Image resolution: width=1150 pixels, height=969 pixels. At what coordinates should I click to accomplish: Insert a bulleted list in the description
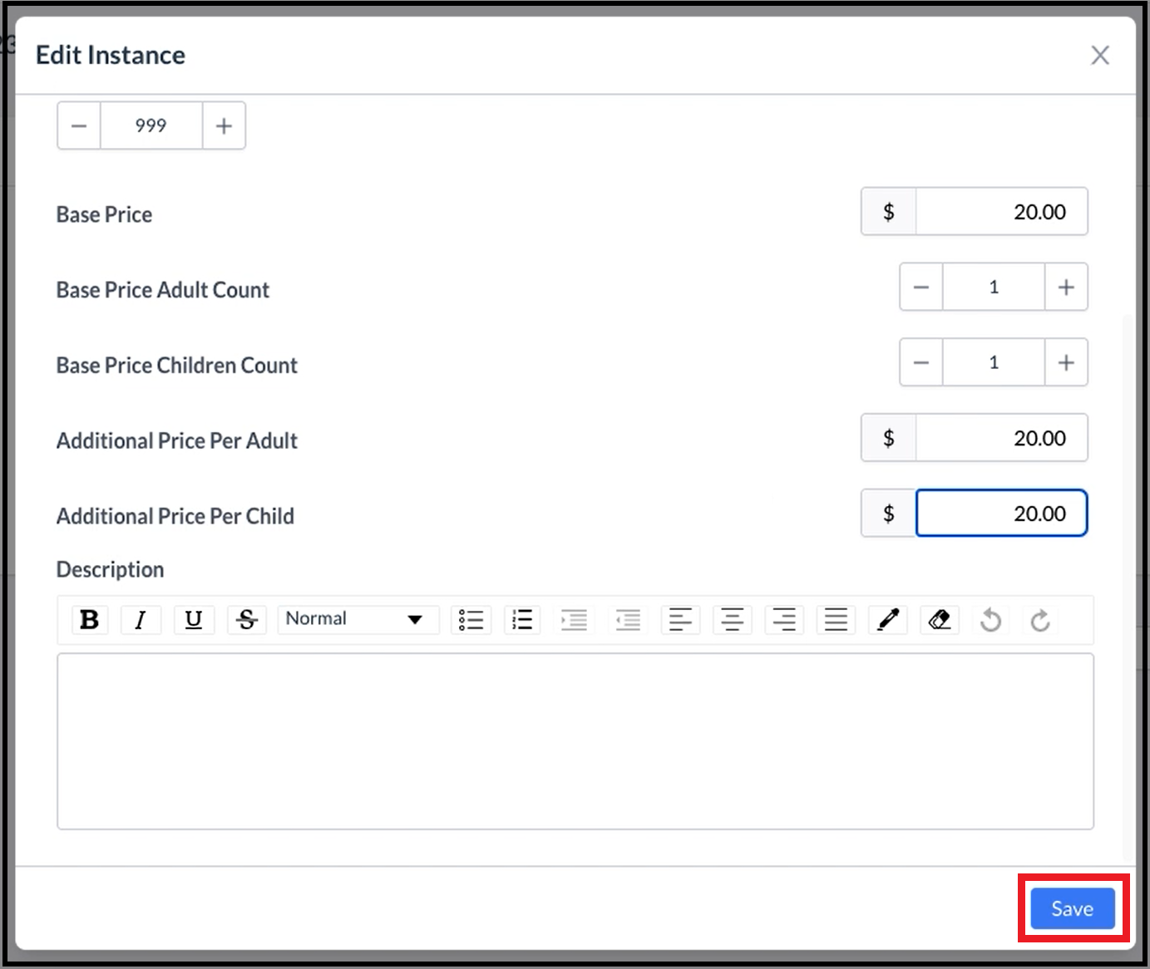tap(471, 619)
